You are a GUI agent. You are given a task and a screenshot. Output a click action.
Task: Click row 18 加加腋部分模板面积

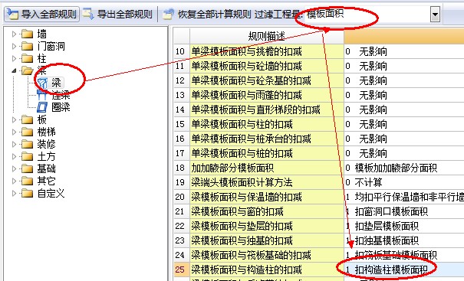coord(267,168)
